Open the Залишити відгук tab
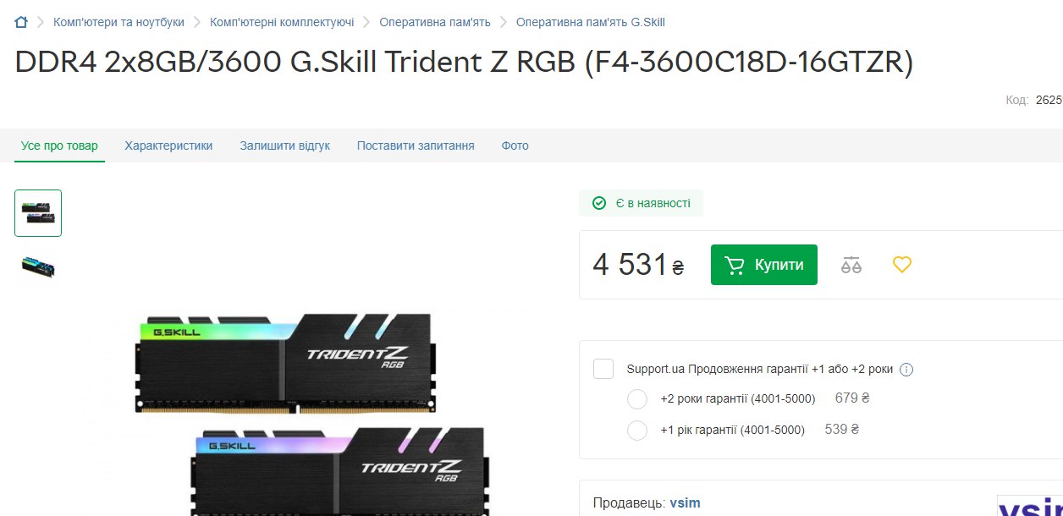Viewport: 1063px width, 516px height. point(285,145)
